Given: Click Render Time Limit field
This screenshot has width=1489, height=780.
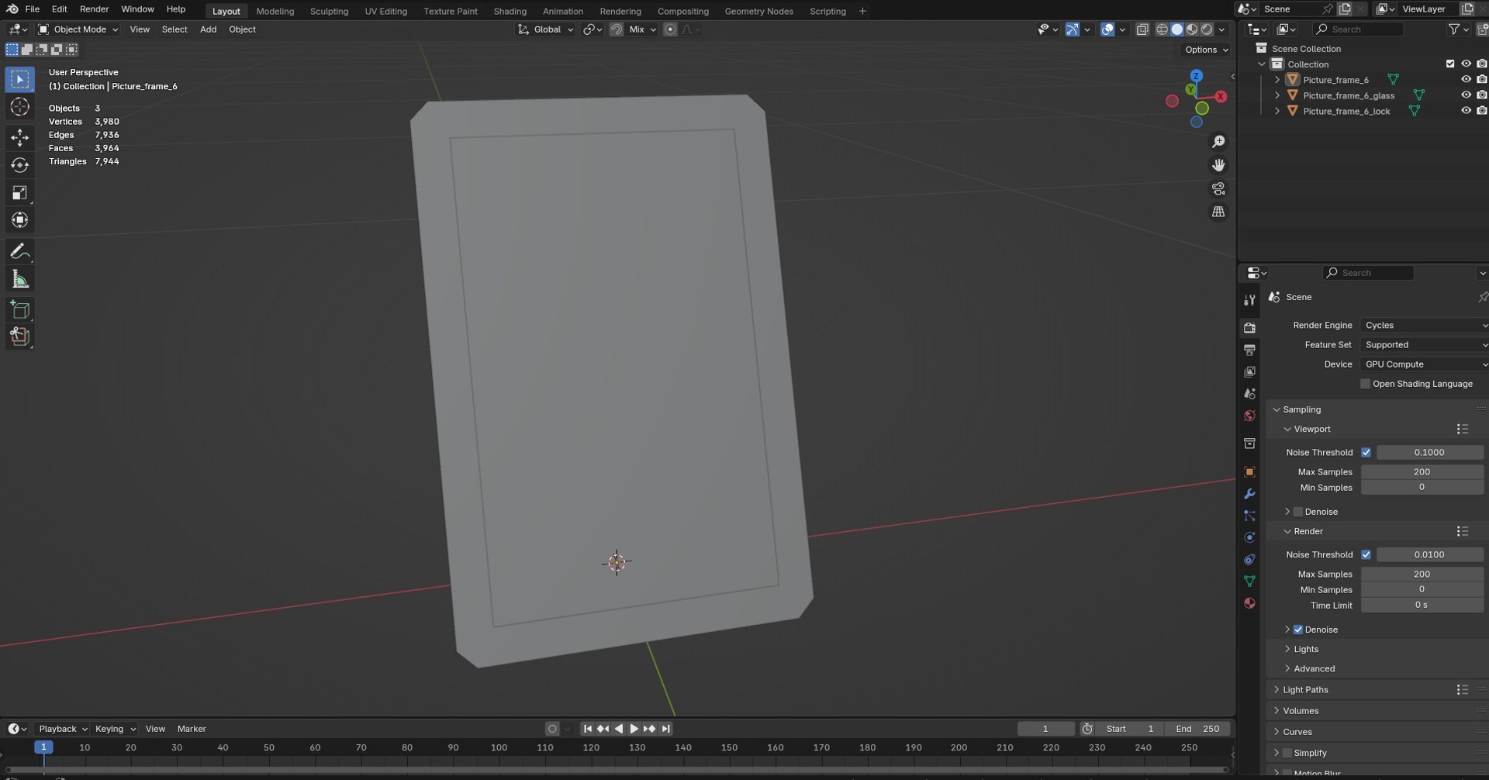Looking at the screenshot, I should coord(1422,606).
